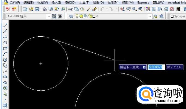Toggle layer 0 viewport freeze icon

click(x=85, y=16)
